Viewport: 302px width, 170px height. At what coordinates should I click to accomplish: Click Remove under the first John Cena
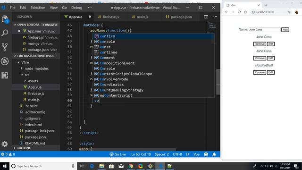point(260,44)
